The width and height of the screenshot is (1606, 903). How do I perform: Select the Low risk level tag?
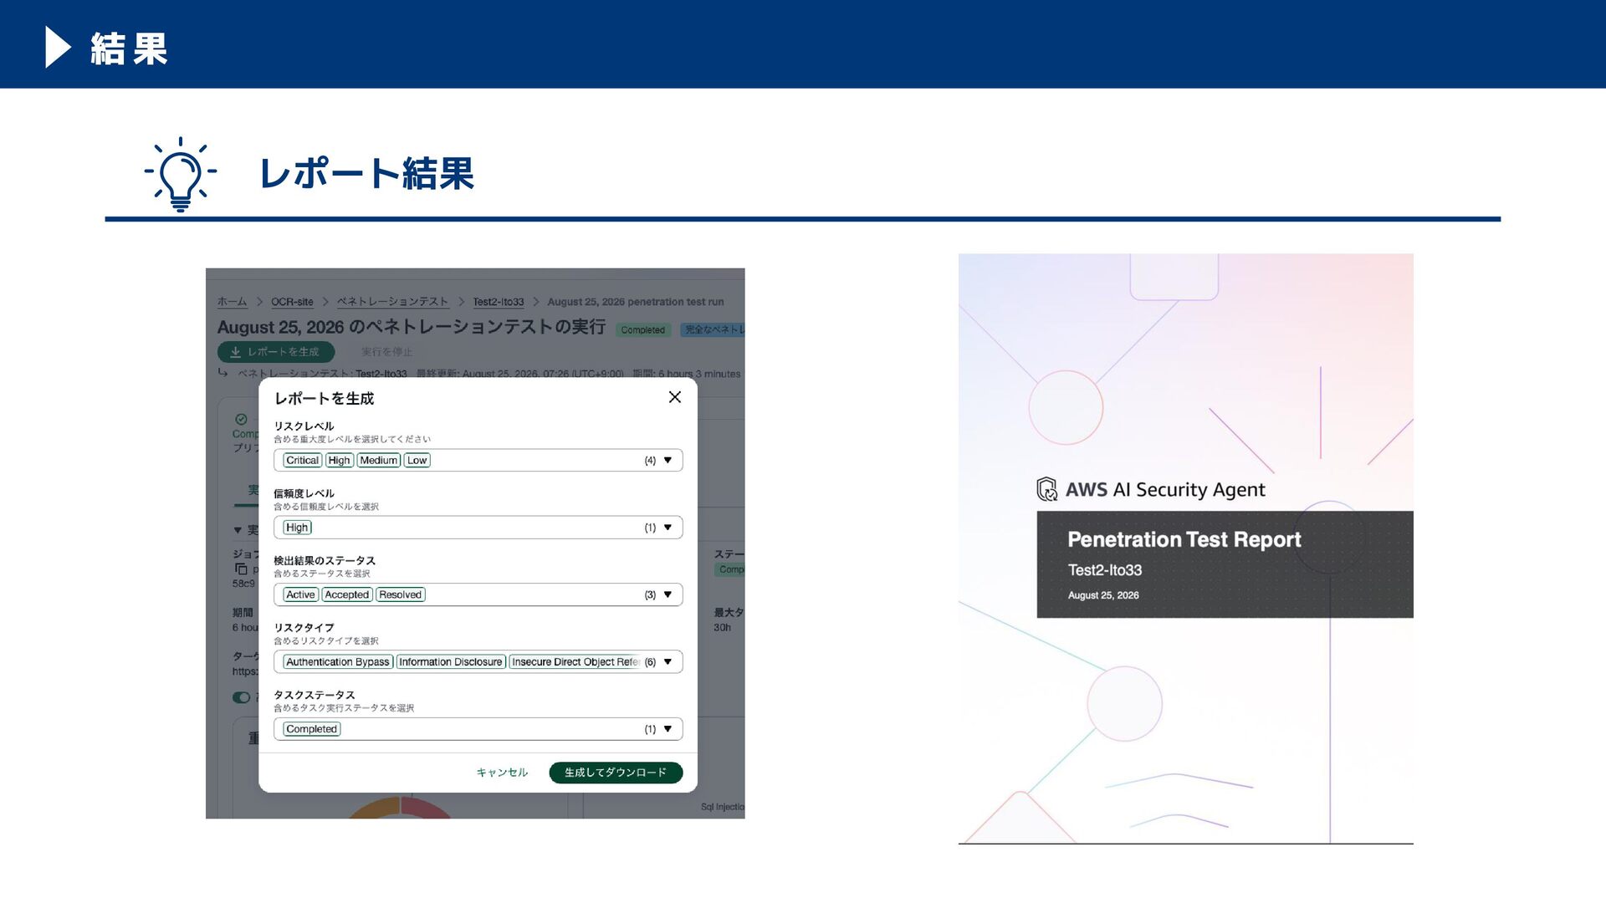click(x=417, y=461)
